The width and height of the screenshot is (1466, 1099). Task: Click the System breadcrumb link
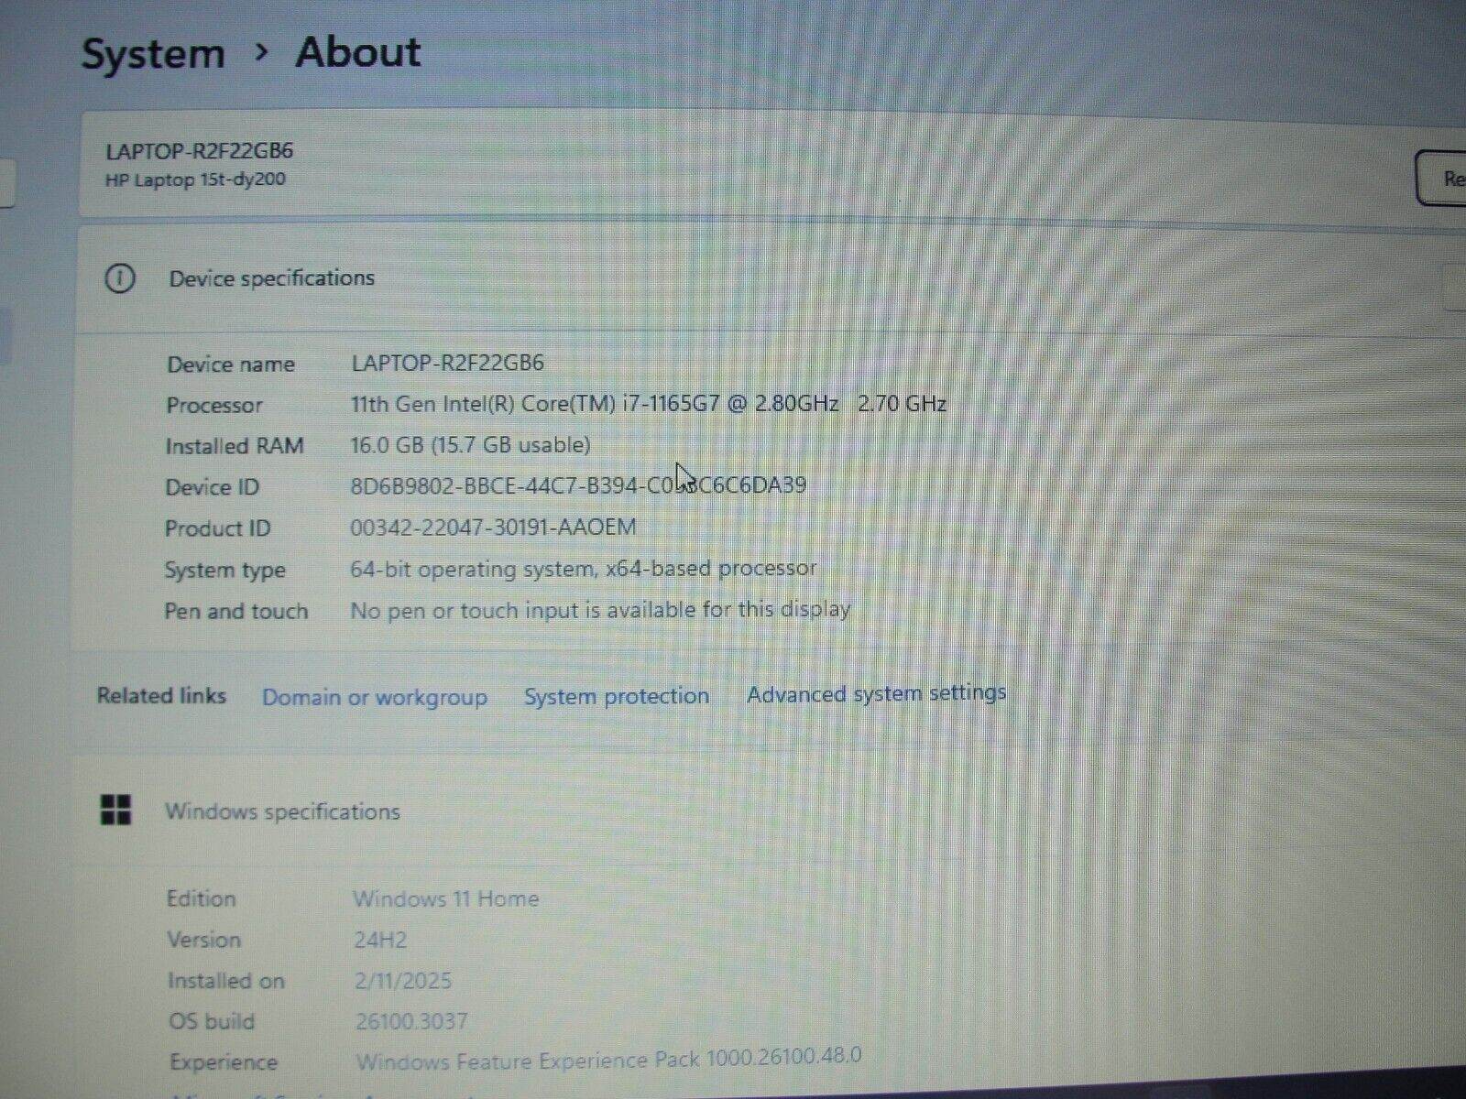tap(153, 53)
